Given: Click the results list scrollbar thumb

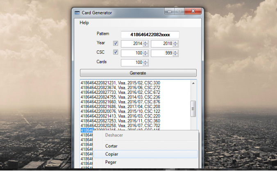Looking at the screenshot, I should click(x=193, y=109).
